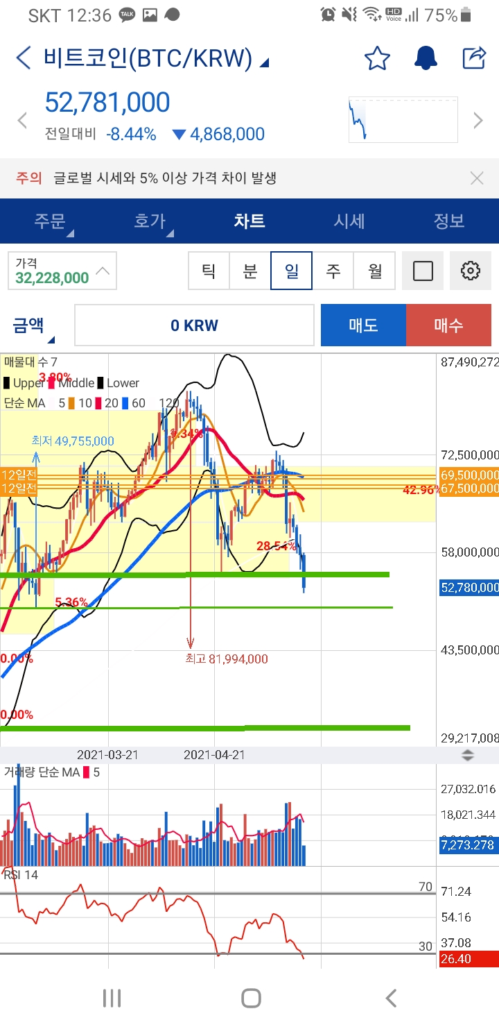Add coin to favorites with star icon

tap(377, 58)
